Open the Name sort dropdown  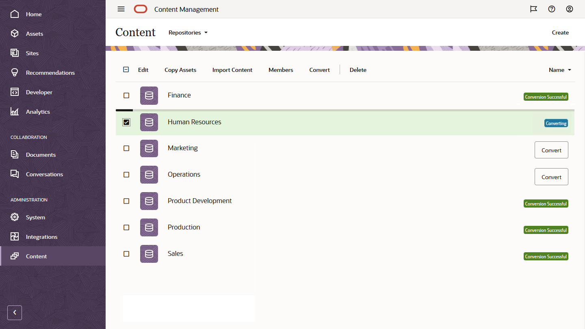coord(560,70)
